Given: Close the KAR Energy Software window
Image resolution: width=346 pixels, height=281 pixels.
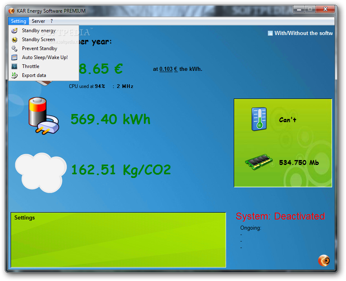Looking at the screenshot, I should pos(325,9).
